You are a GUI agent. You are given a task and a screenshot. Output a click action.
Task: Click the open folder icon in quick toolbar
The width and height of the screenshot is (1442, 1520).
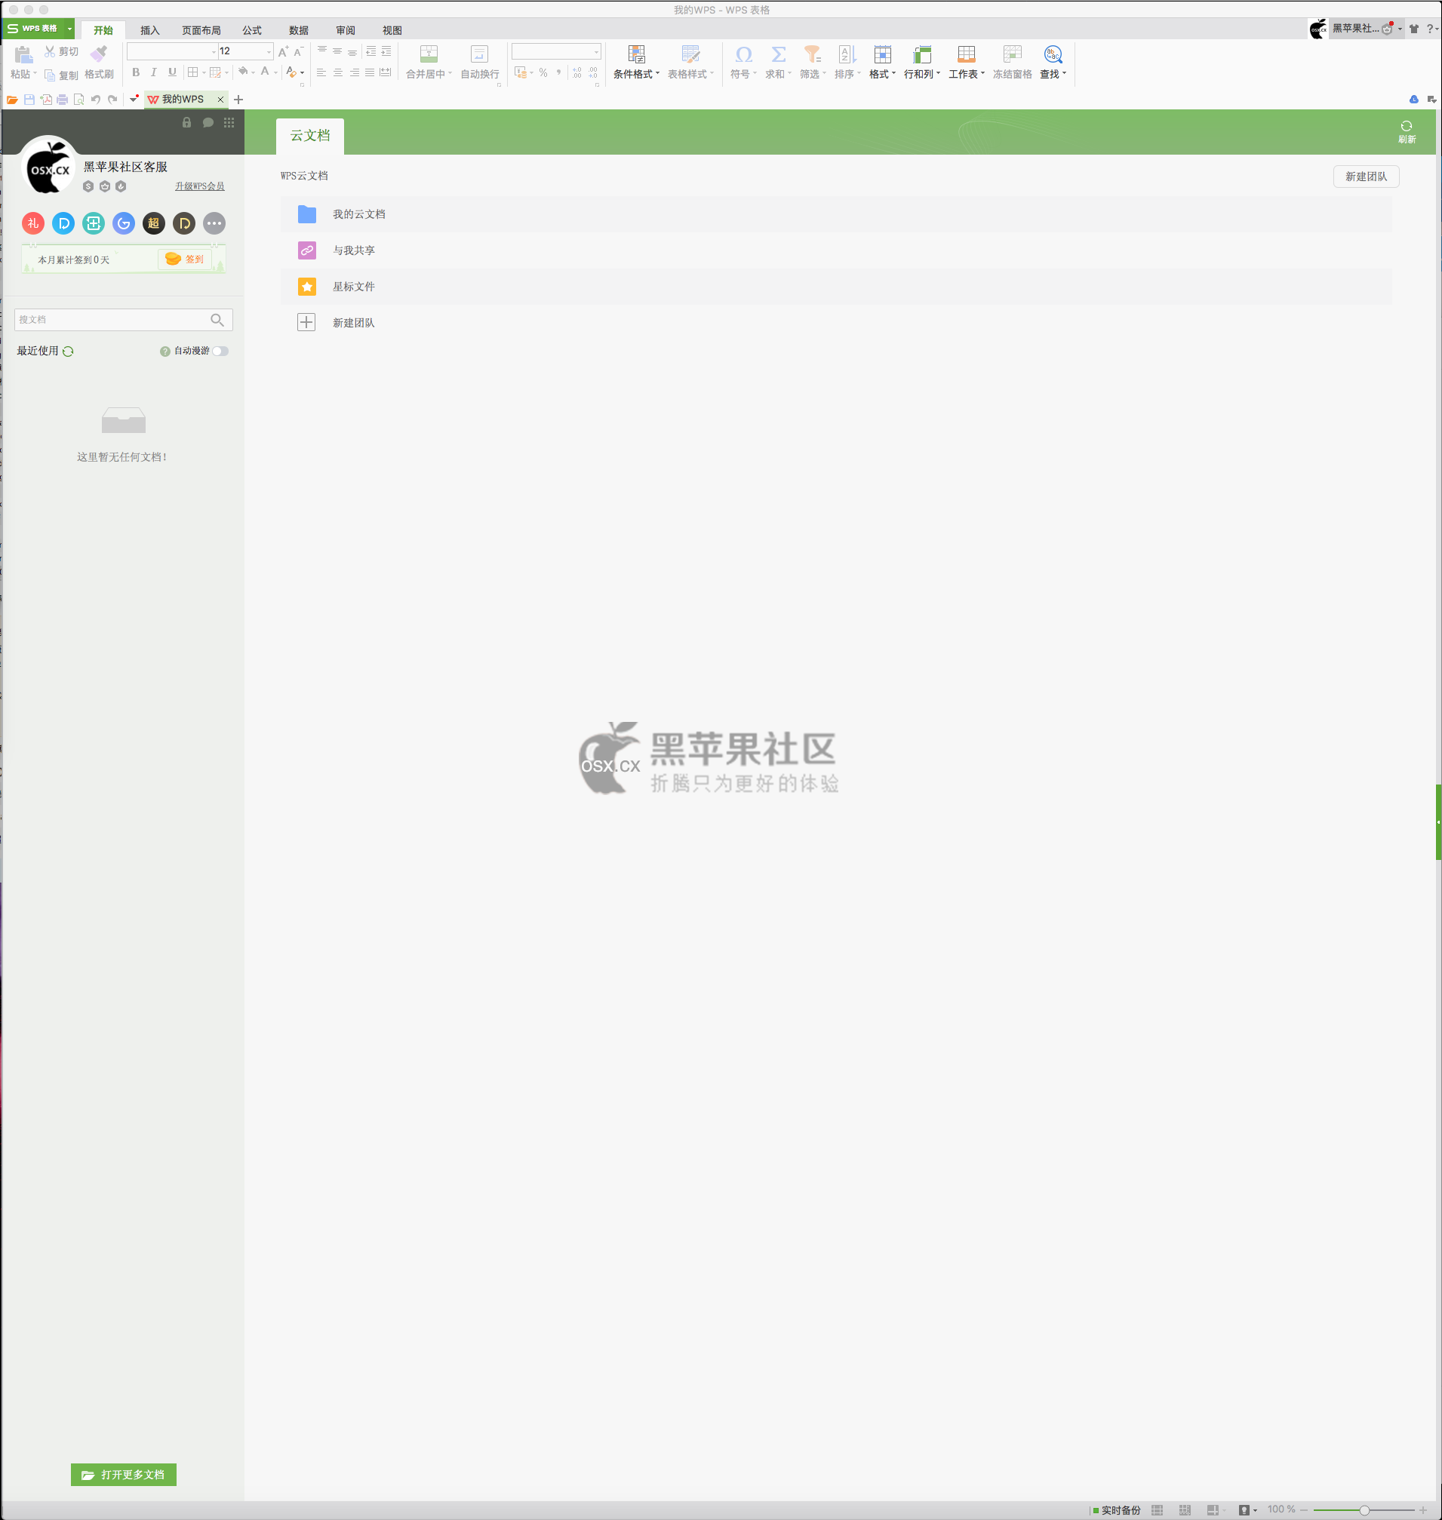tap(12, 99)
